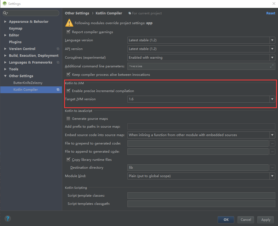Select Keymap in settings tree
Viewport: 278px width, 226px height.
(x=15, y=28)
